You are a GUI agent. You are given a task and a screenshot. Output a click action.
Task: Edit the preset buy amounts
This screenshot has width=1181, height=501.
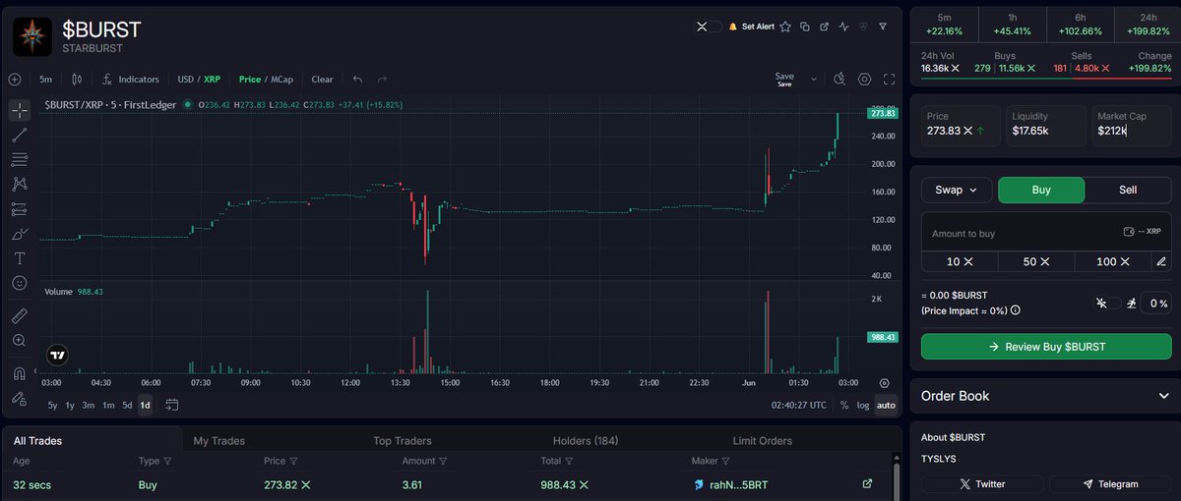[1161, 261]
